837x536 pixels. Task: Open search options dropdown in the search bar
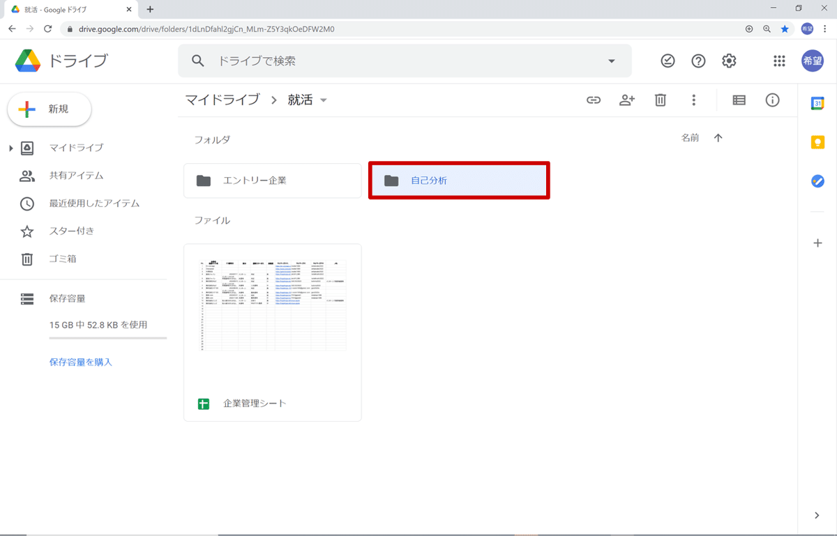pos(611,61)
